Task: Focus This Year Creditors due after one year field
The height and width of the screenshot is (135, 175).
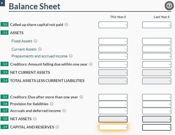Action: coord(113,97)
